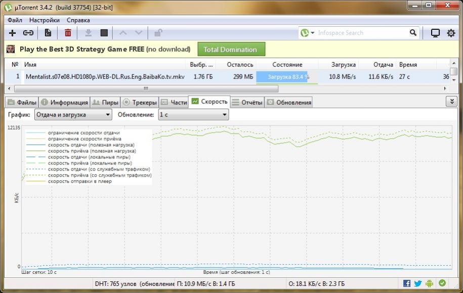Create new torrent file icon
The width and height of the screenshot is (463, 293).
[x=48, y=33]
